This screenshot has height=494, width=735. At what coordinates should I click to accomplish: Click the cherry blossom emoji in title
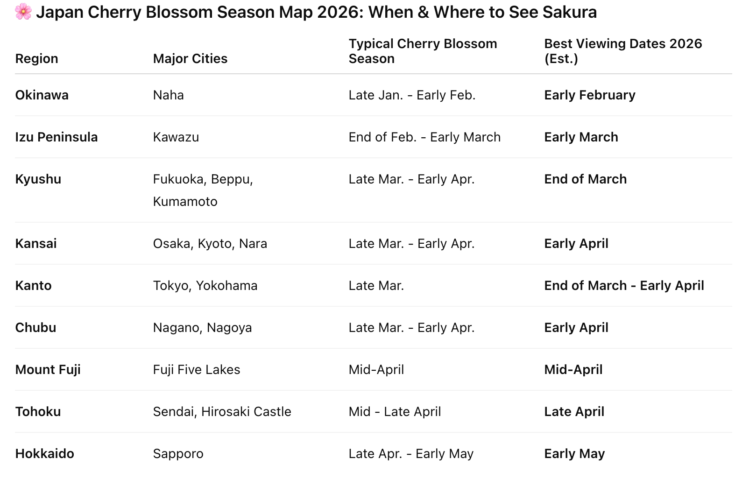(23, 12)
